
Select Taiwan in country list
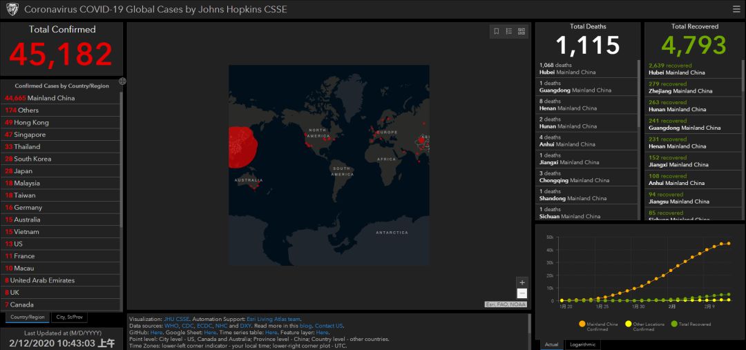click(60, 195)
